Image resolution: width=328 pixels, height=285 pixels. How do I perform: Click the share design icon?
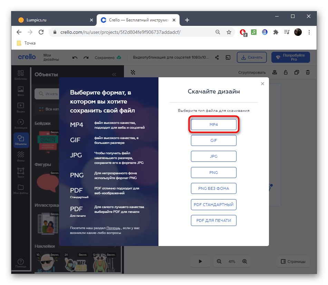point(217,57)
